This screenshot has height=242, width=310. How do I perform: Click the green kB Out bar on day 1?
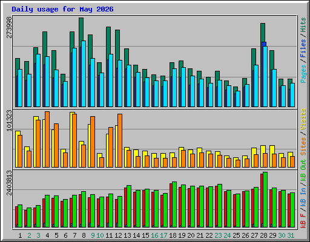coord(20,216)
